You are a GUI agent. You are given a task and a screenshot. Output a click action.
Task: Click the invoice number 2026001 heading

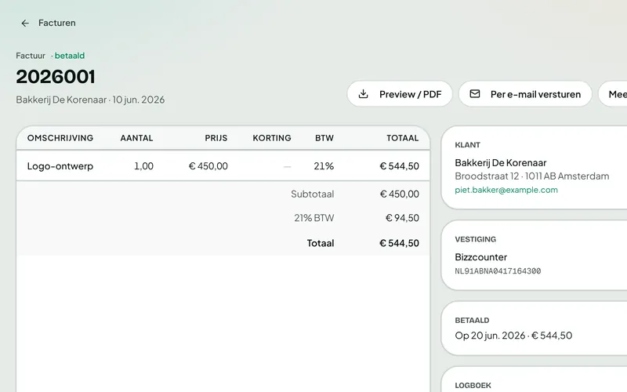pyautogui.click(x=56, y=77)
